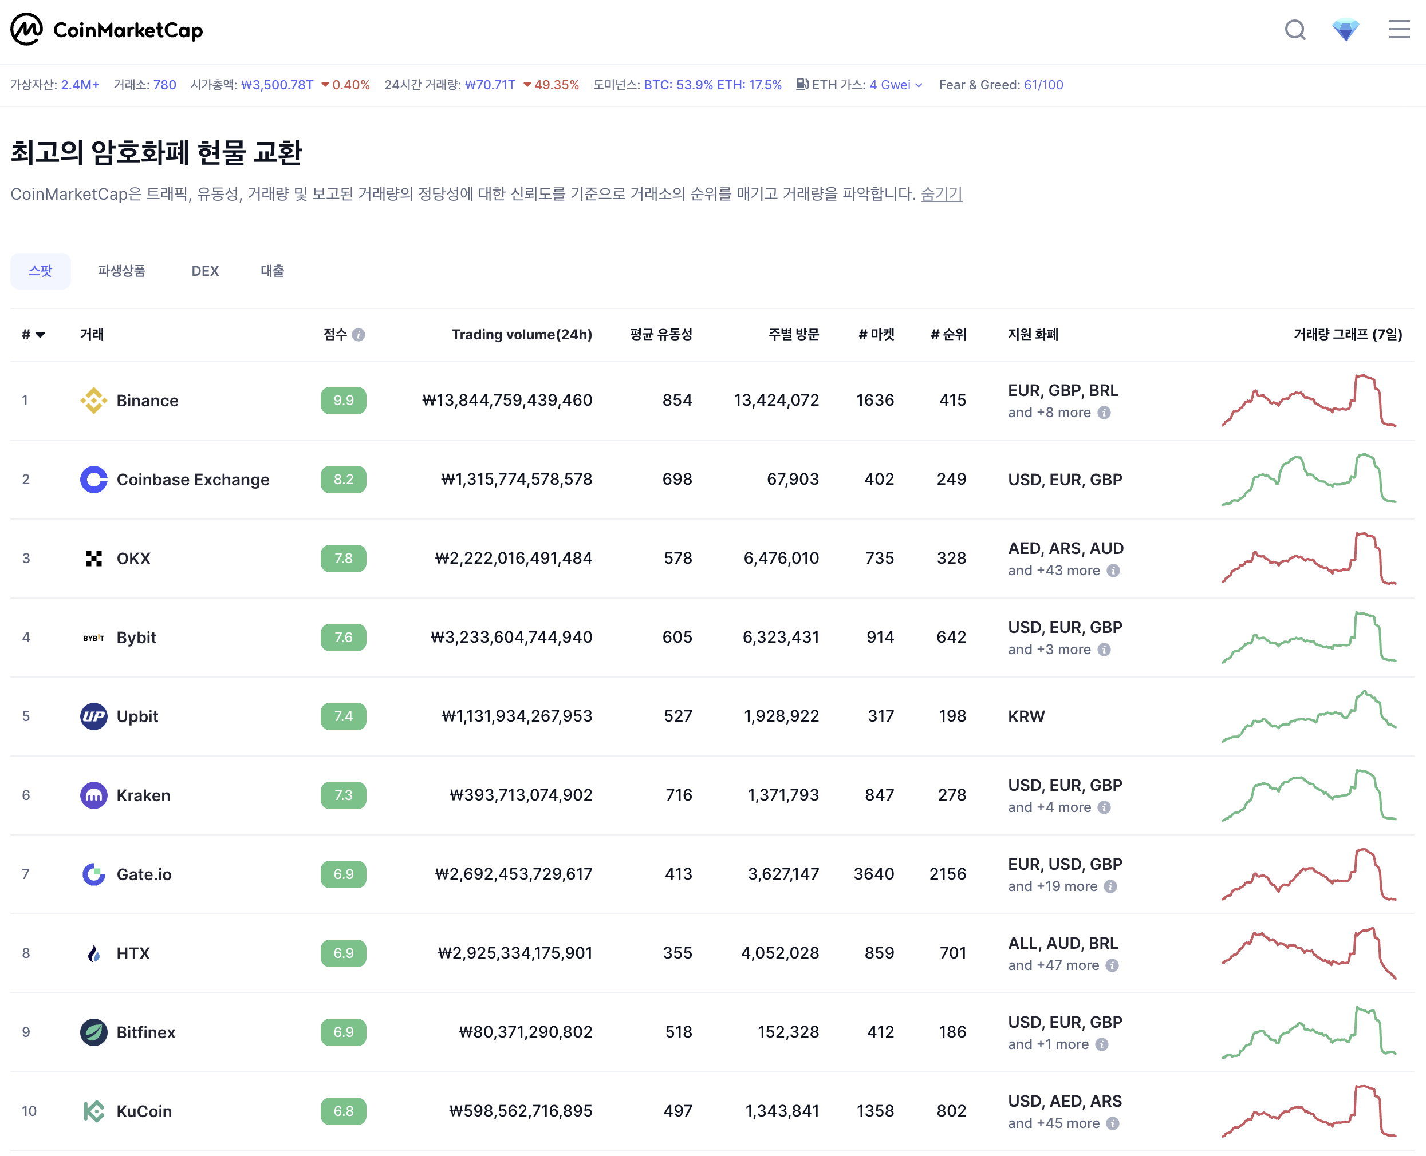Open Upbit 7-day volume chart
The image size is (1426, 1156).
(1308, 716)
